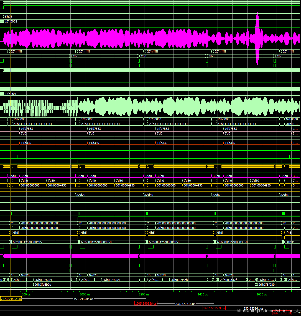Click the counter value 32'd20
301x316 pixels.
coord(81,195)
